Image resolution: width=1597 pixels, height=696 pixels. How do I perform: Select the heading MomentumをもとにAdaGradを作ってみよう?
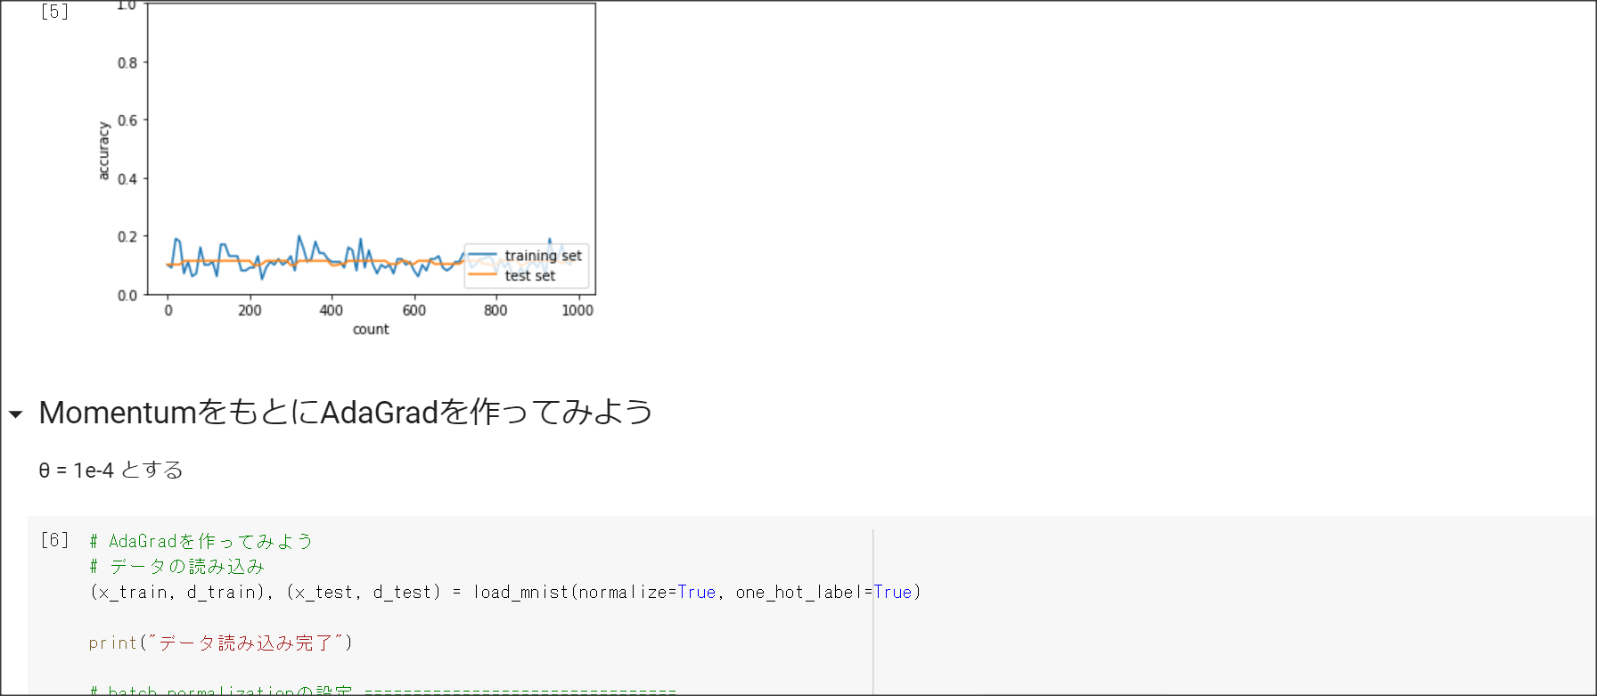[346, 412]
